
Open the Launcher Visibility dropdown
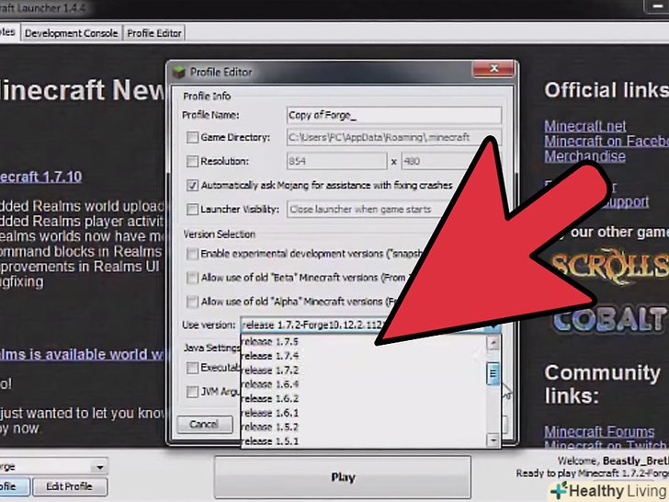[x=367, y=210]
